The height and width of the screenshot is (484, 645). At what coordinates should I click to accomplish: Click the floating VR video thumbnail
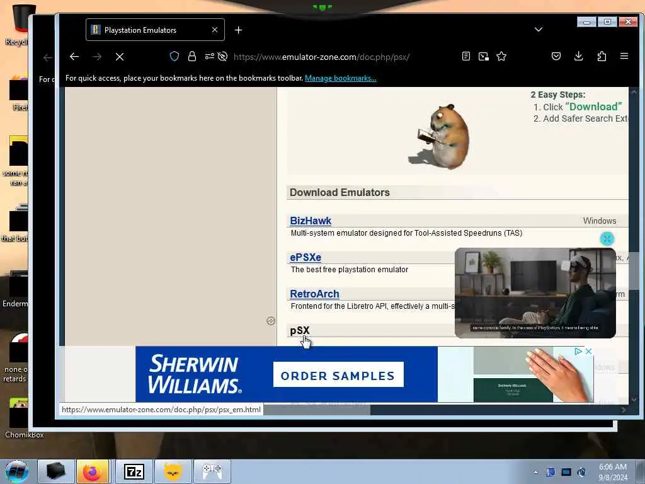(535, 292)
